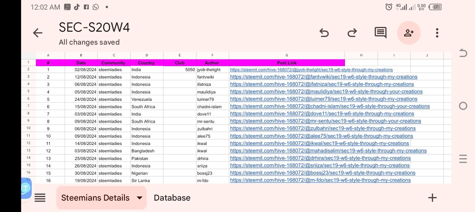Select the Country header cell

(146, 63)
